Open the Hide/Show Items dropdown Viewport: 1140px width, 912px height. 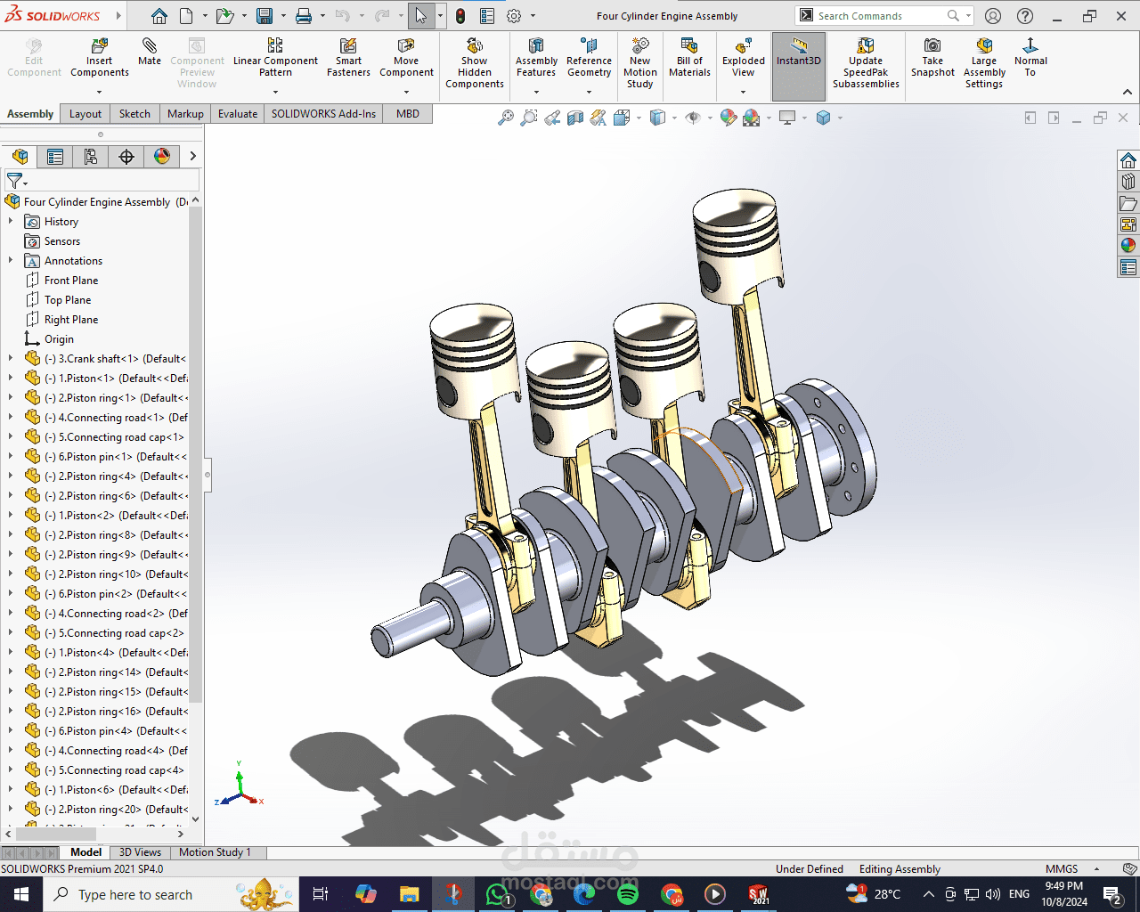pos(710,118)
